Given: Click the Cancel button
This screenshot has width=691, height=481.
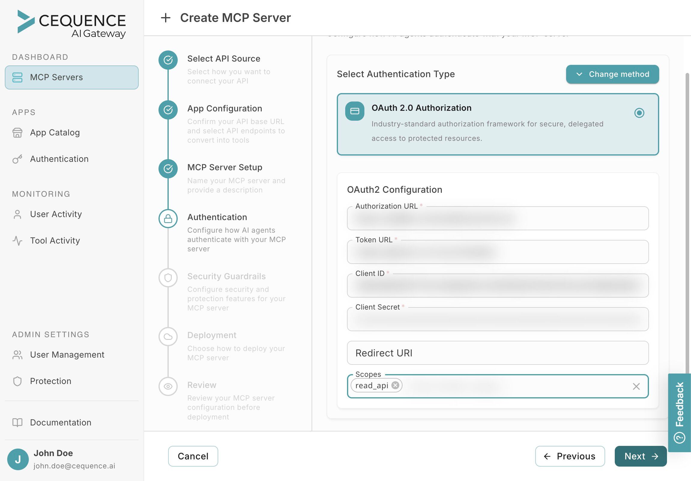Looking at the screenshot, I should pyautogui.click(x=193, y=456).
